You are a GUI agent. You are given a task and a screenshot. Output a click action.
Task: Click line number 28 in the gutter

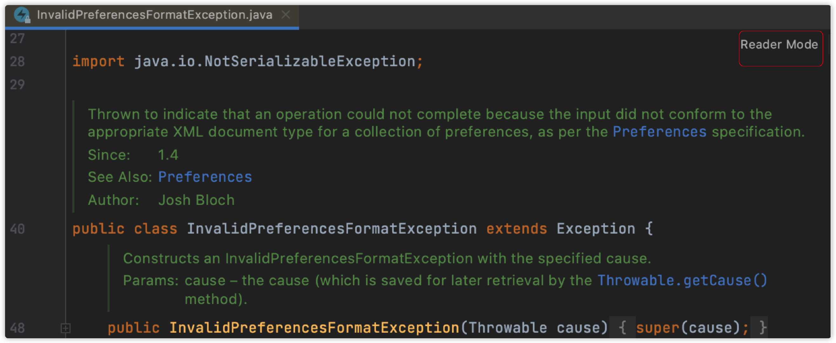(17, 62)
